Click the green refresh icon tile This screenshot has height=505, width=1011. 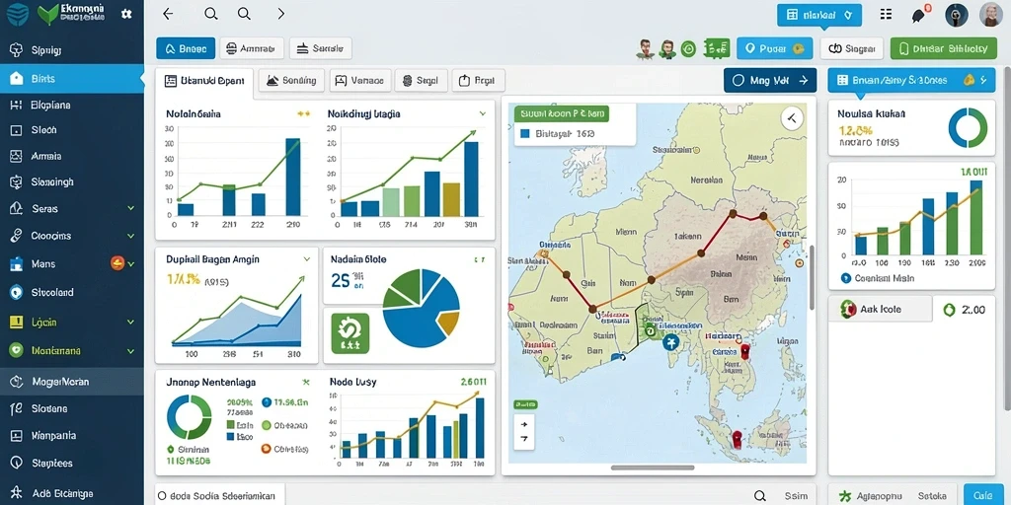(350, 333)
